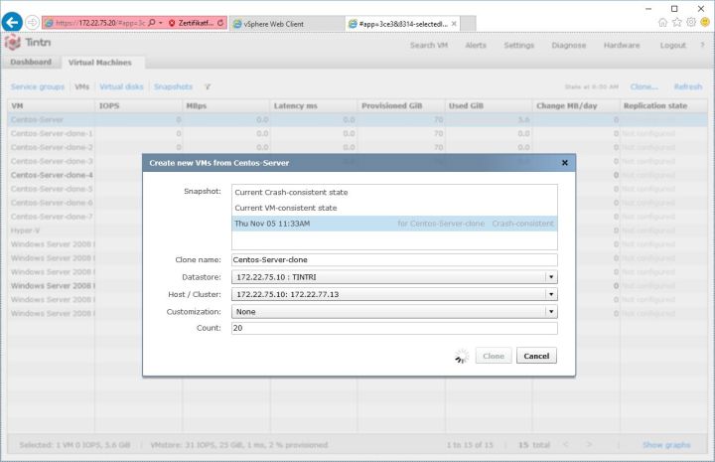Click the filter funnel icon beside Snapshots
This screenshot has height=462, width=715.
[x=207, y=87]
